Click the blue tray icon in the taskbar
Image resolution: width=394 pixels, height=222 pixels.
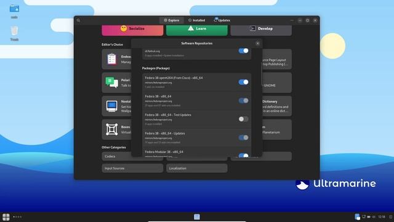coord(357,216)
